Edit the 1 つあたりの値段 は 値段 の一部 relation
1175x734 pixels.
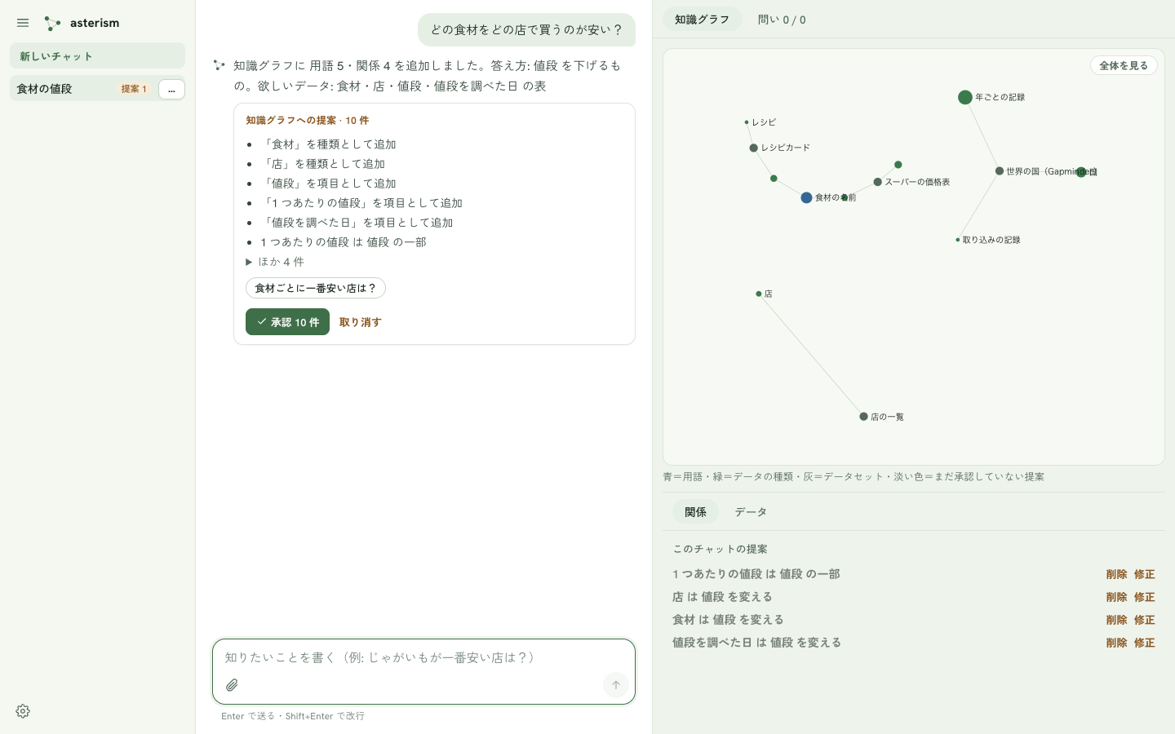[x=1144, y=574]
